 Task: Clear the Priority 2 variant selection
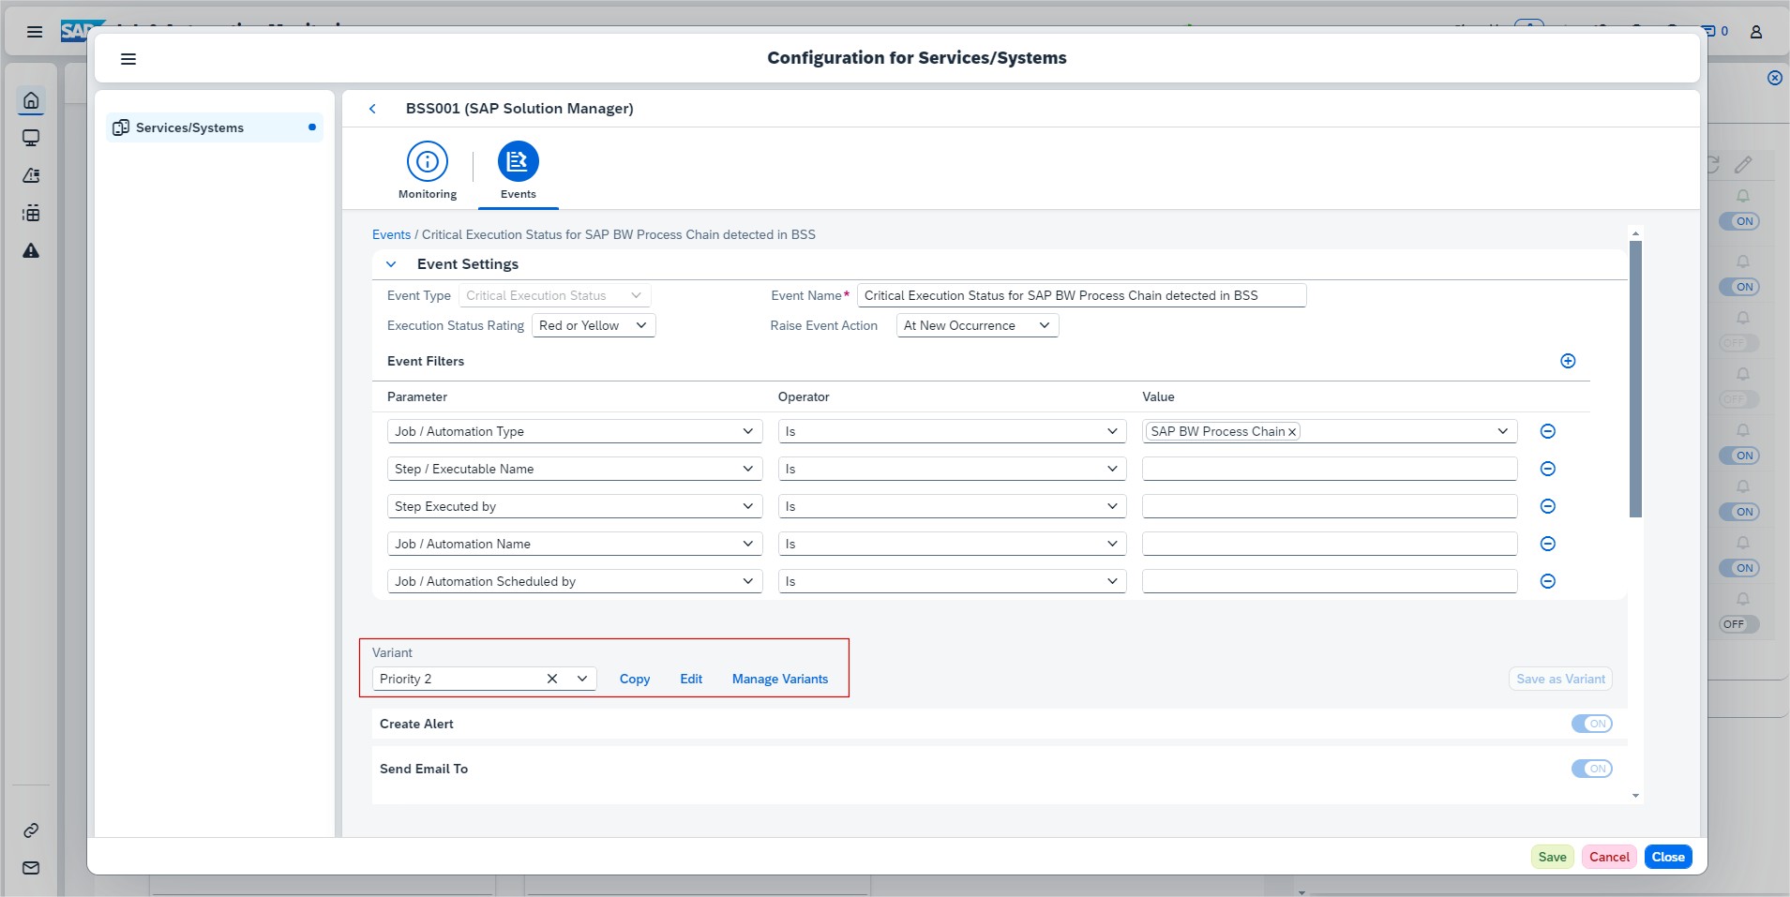point(552,679)
